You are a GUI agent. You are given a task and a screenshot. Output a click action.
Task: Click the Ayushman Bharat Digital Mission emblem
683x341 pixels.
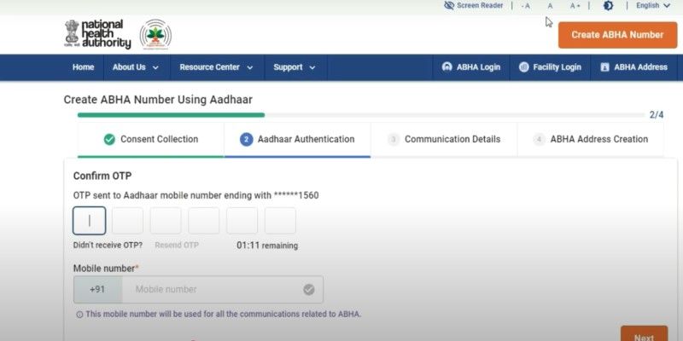[155, 34]
